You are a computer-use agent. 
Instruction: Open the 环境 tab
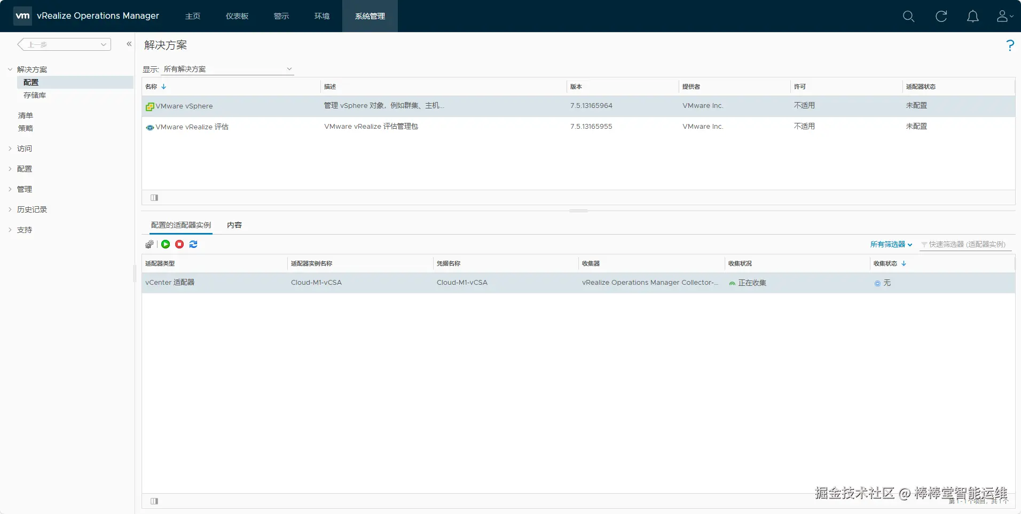coord(322,16)
